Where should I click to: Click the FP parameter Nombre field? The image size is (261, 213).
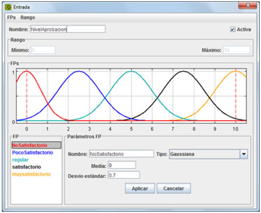[x=121, y=154]
